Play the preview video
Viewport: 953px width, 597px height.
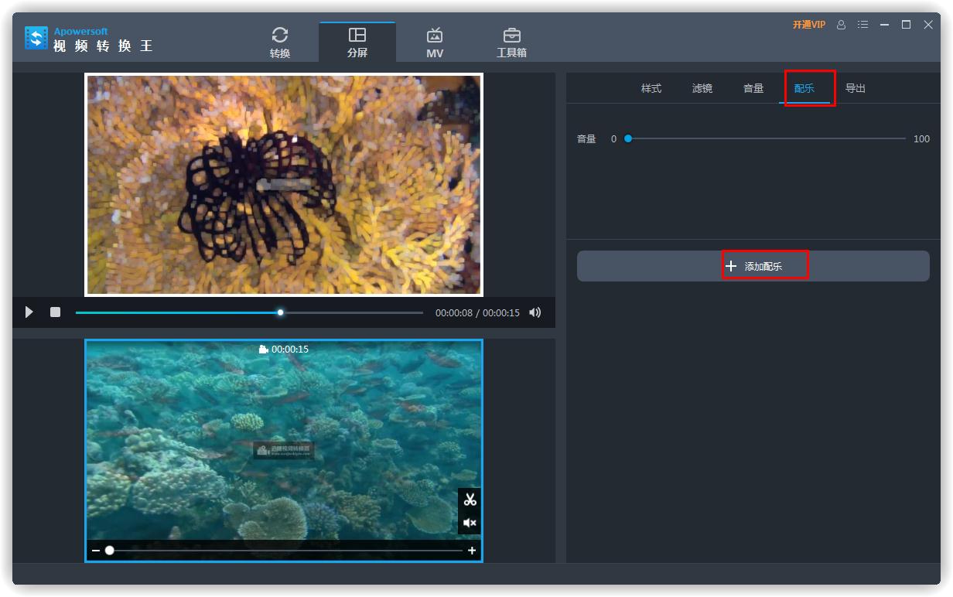(x=29, y=312)
